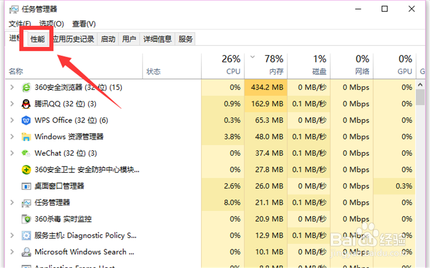Sort processes by 名称 column
This screenshot has height=268, width=430.
pos(74,66)
